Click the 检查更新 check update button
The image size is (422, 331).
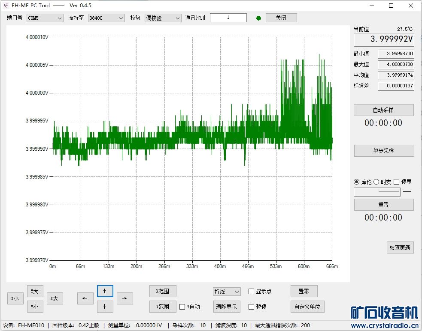(400, 247)
